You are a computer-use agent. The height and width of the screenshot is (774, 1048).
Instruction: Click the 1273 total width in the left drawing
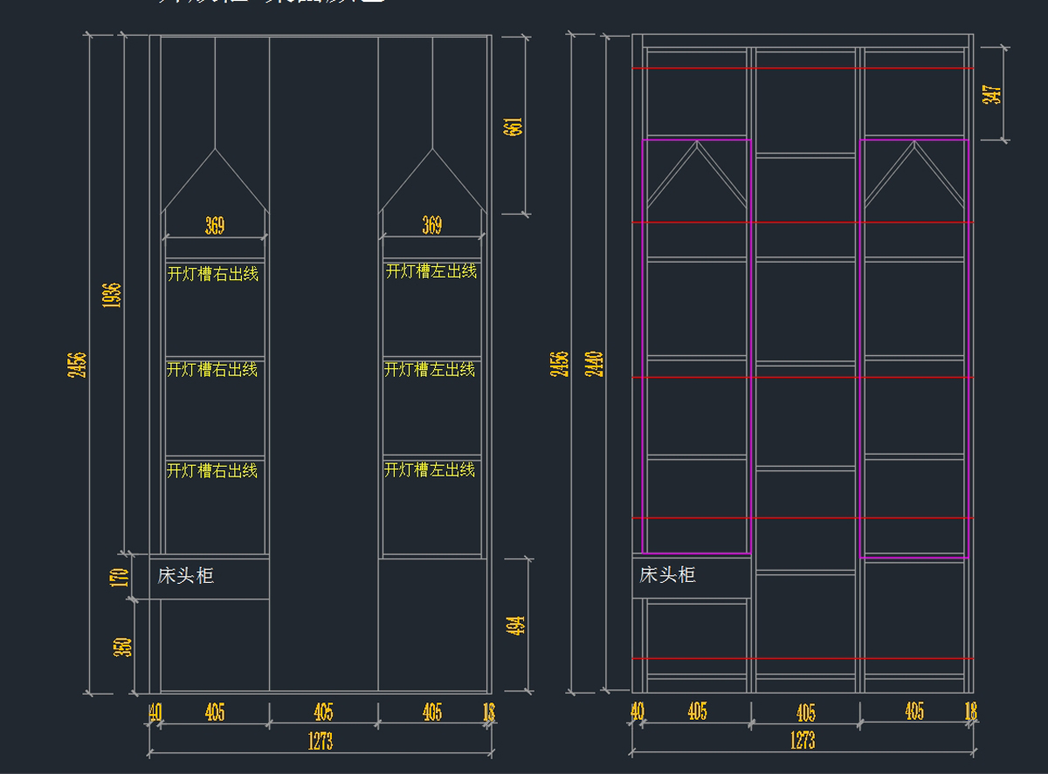(x=321, y=743)
